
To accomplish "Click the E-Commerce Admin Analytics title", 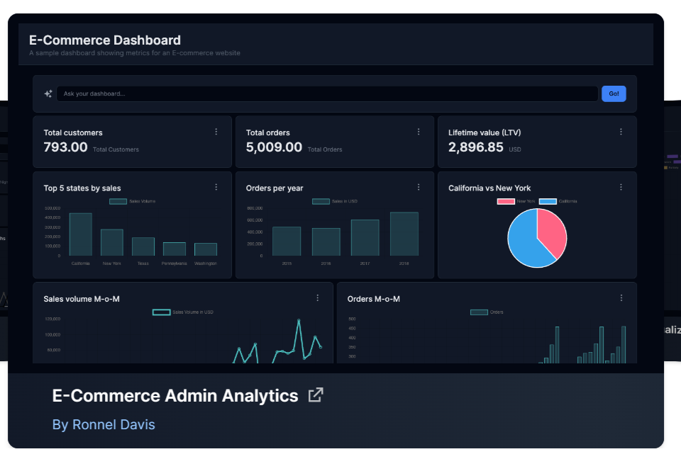I will coord(175,396).
